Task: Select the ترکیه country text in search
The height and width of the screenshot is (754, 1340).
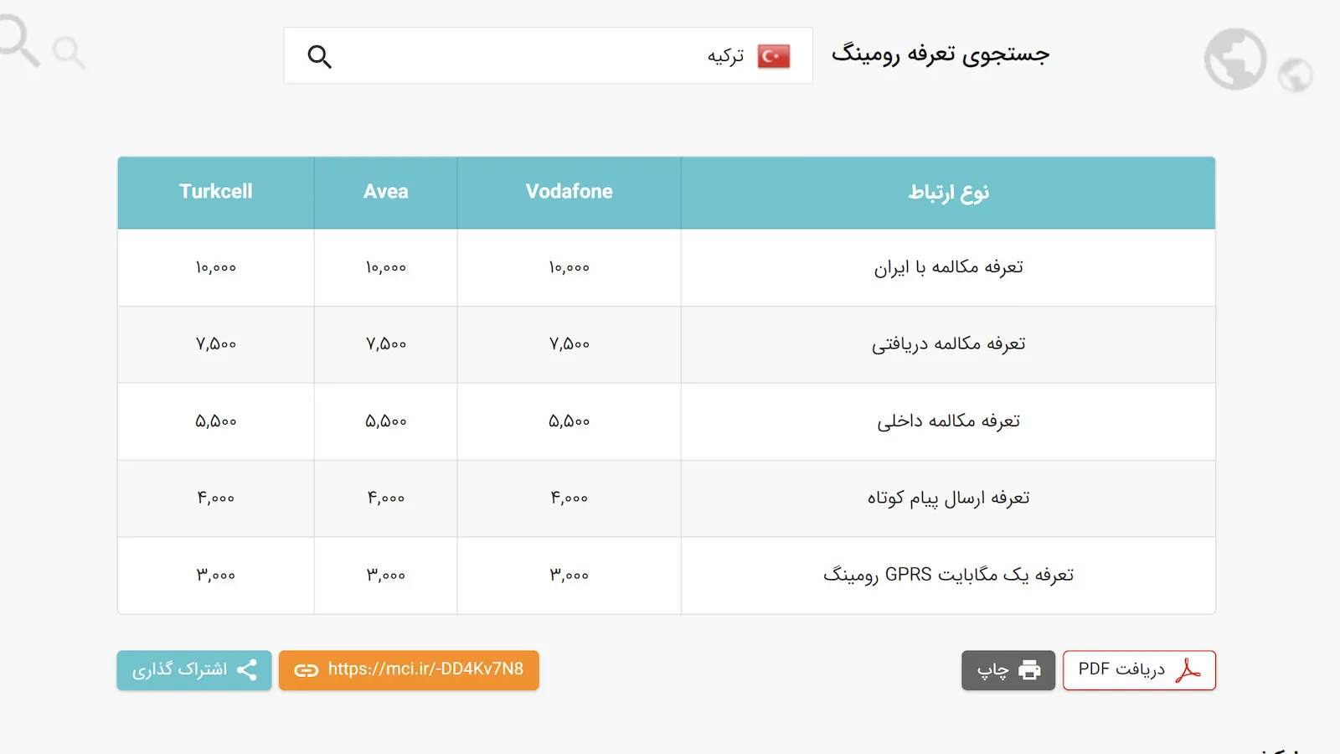Action: (x=725, y=56)
